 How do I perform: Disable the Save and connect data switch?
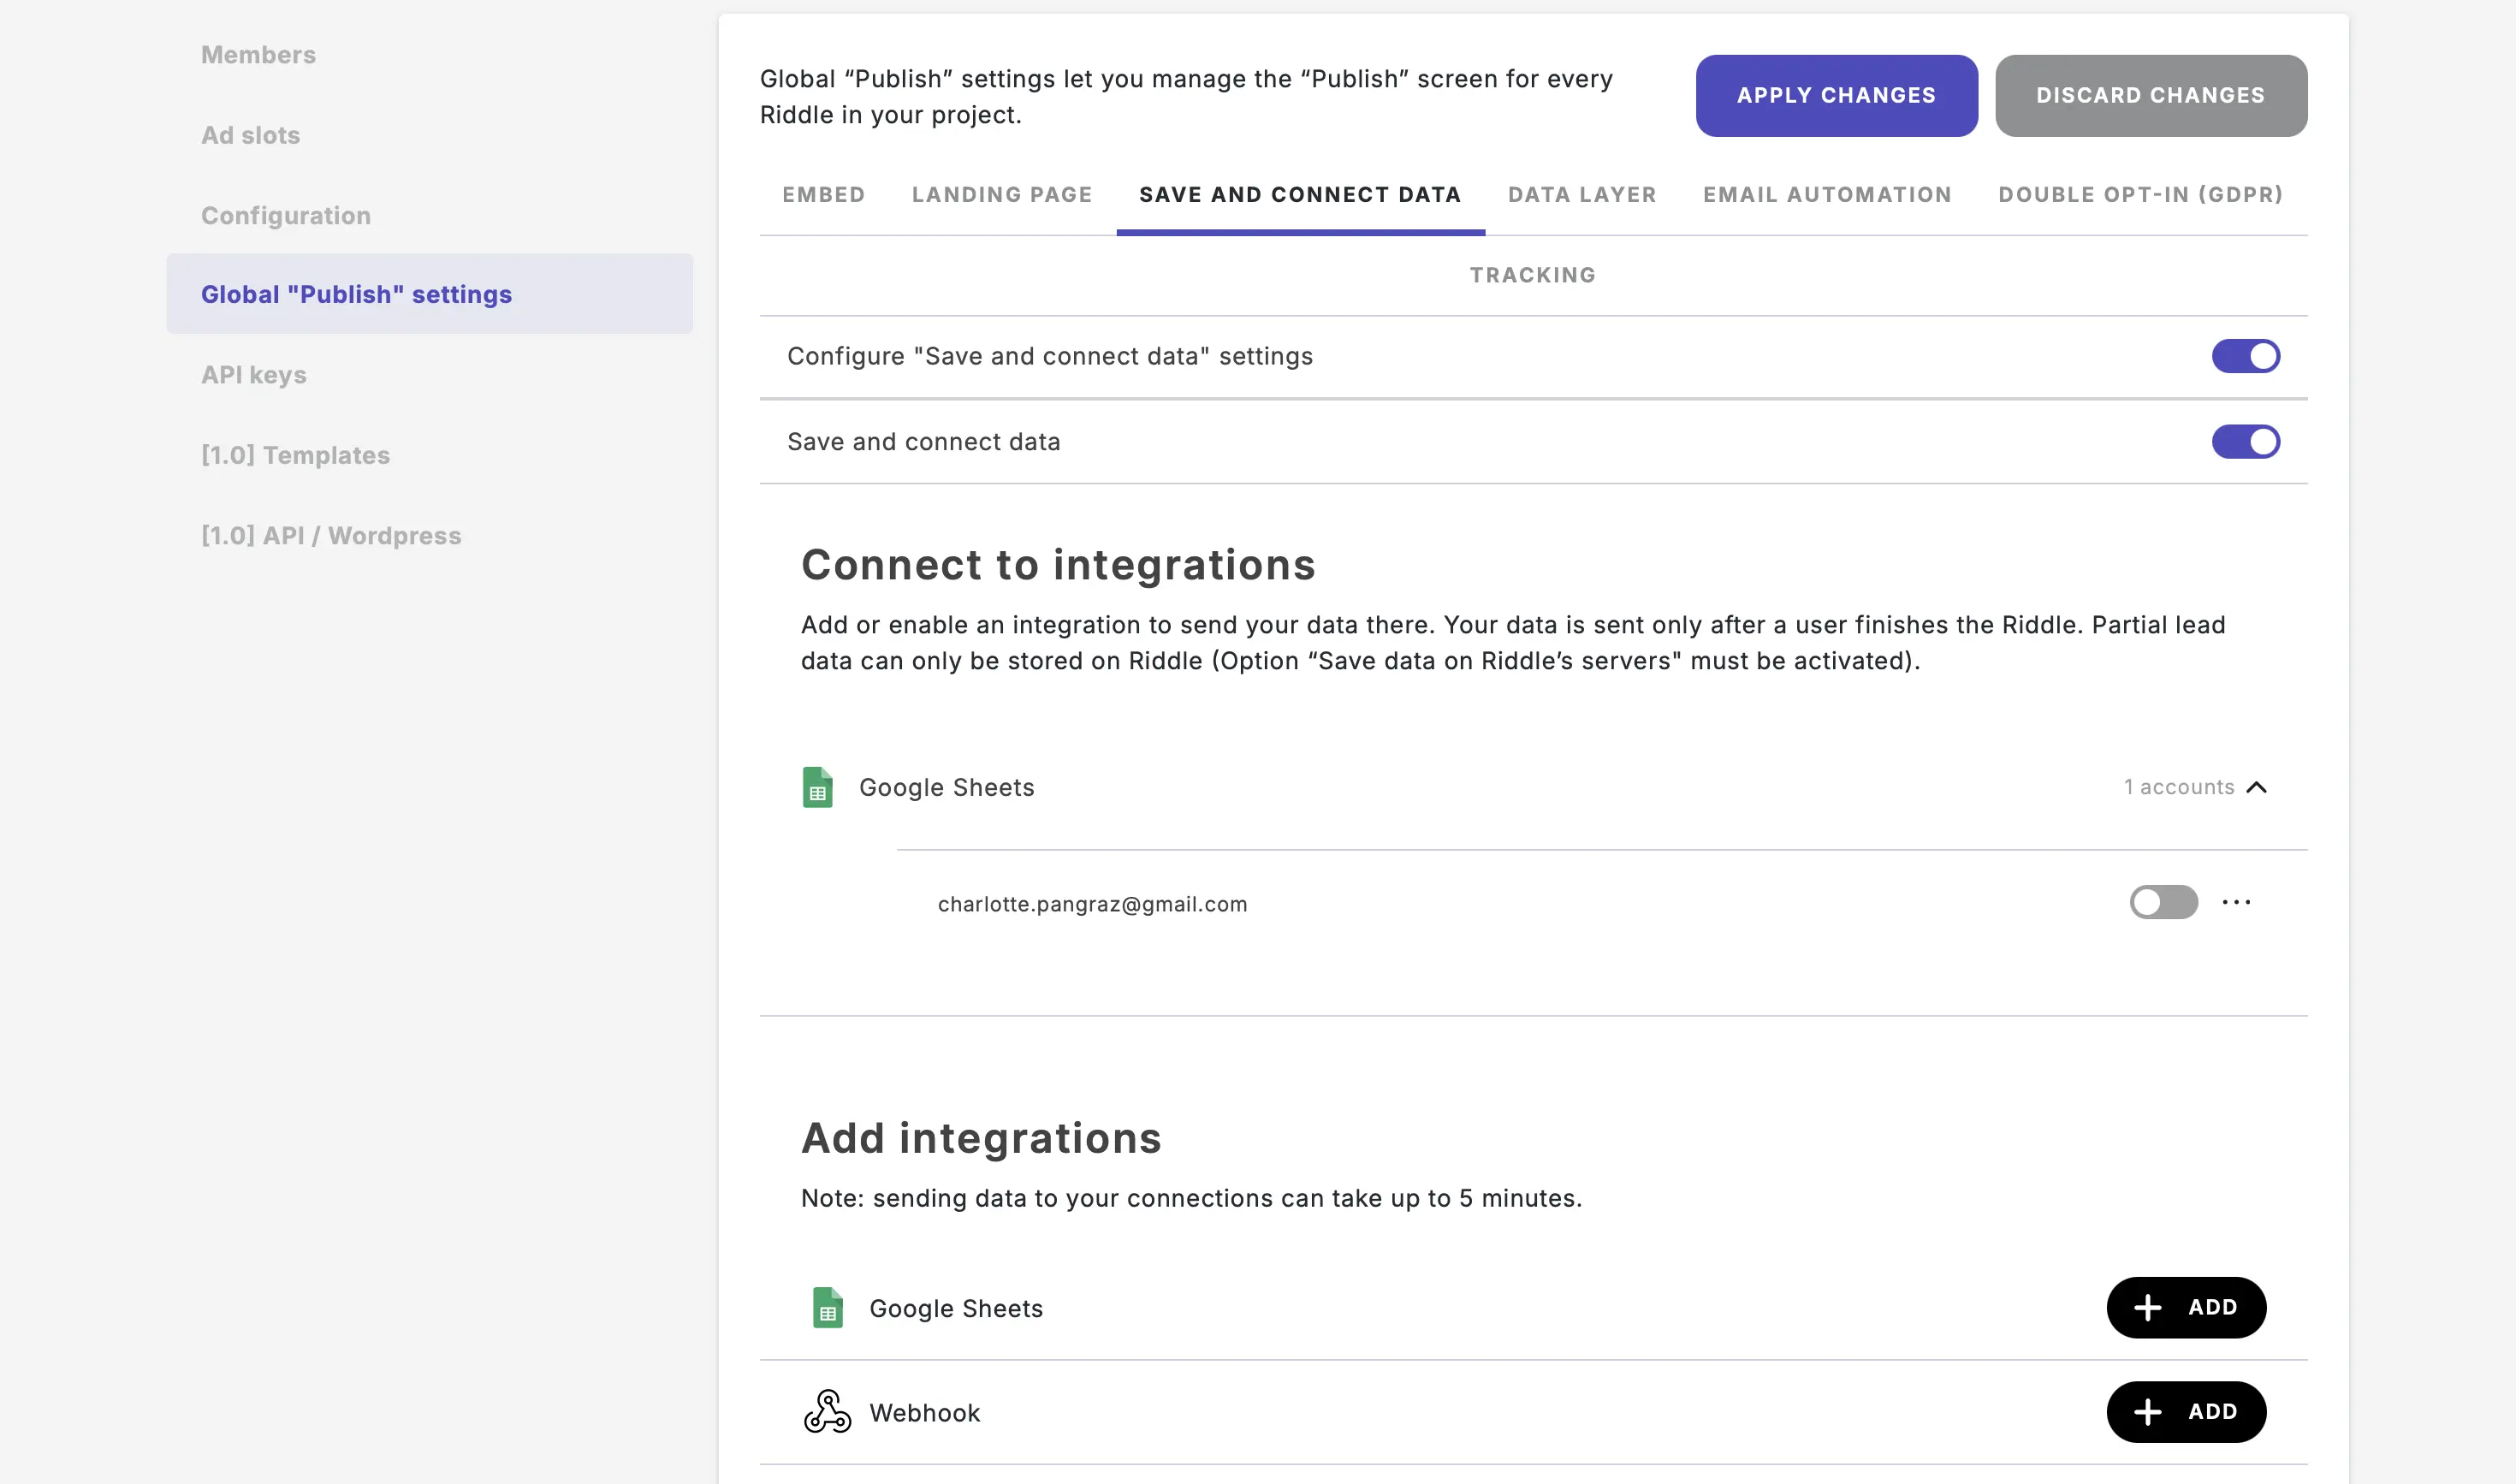2245,441
